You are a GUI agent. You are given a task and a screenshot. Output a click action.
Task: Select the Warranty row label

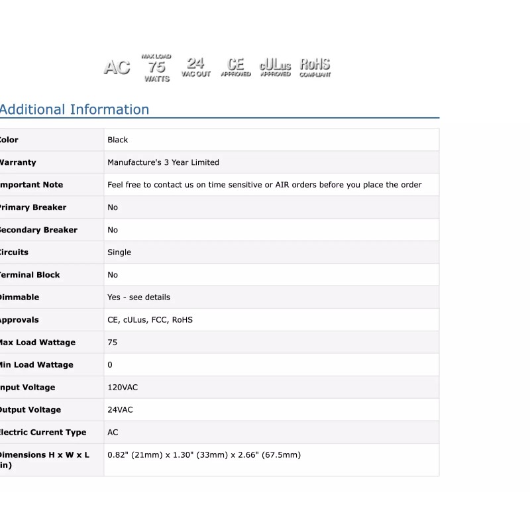tap(18, 162)
